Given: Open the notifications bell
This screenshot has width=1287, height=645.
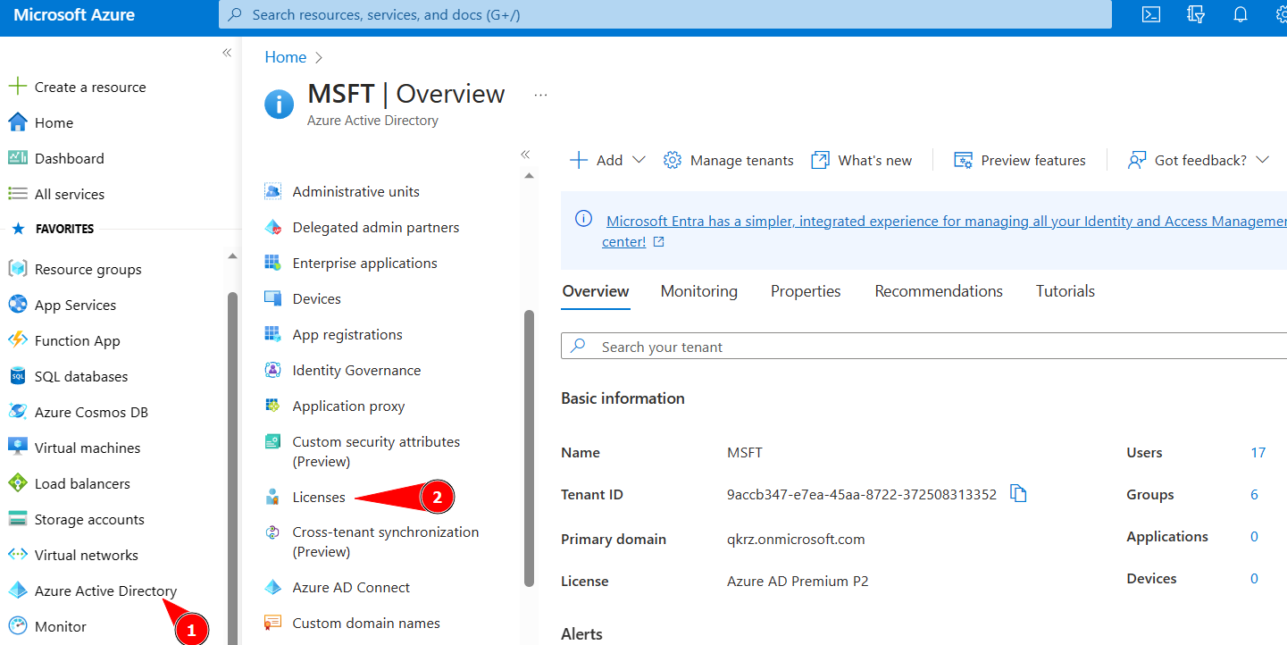Looking at the screenshot, I should tap(1240, 14).
